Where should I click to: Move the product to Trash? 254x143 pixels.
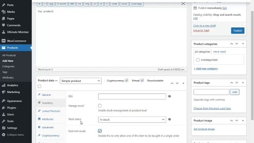[201, 31]
